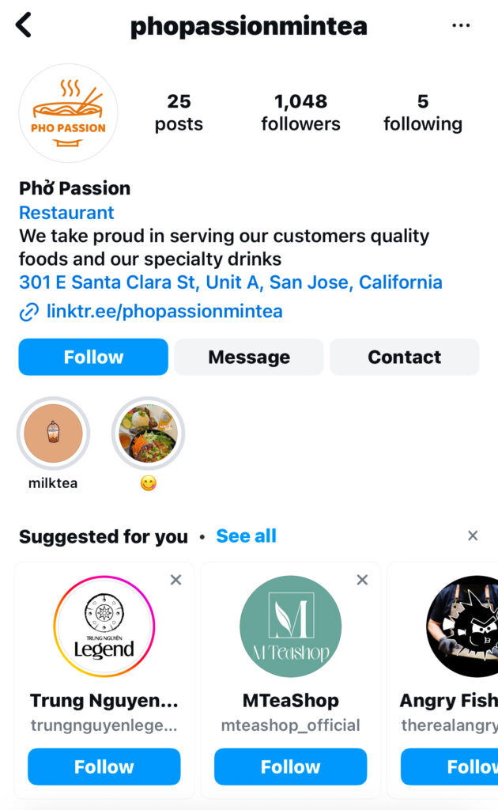The image size is (498, 810).
Task: Tap the Trung Nguyen Legend avatar
Action: pyautogui.click(x=104, y=626)
